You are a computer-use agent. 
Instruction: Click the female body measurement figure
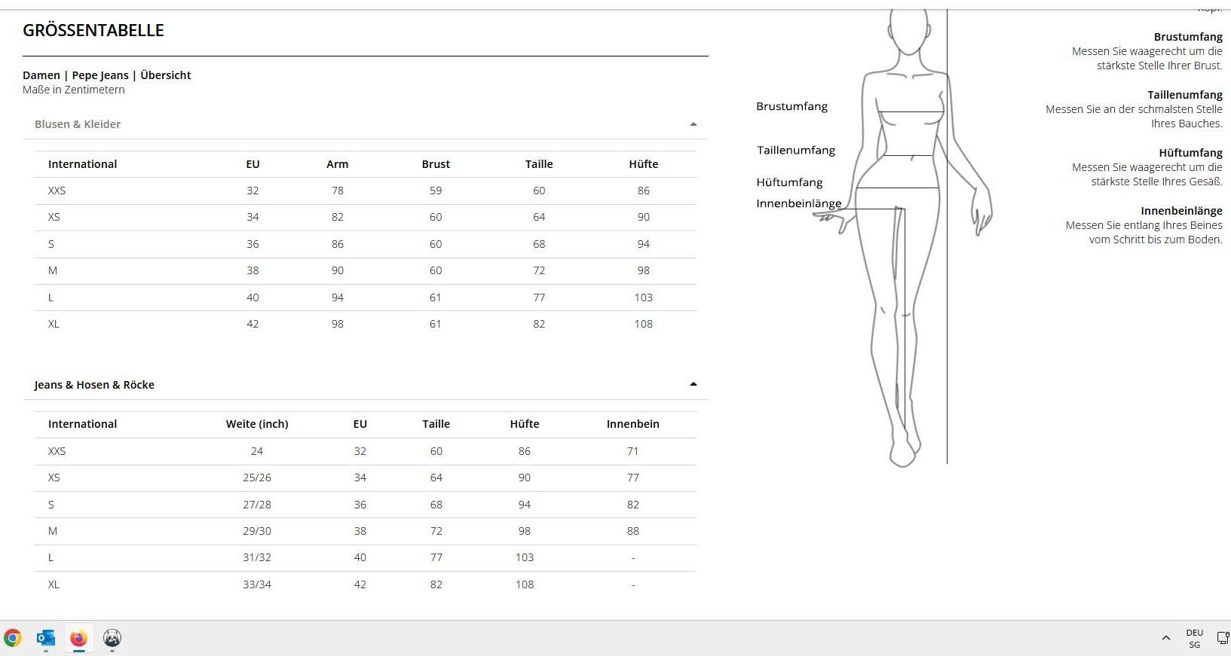pyautogui.click(x=903, y=237)
